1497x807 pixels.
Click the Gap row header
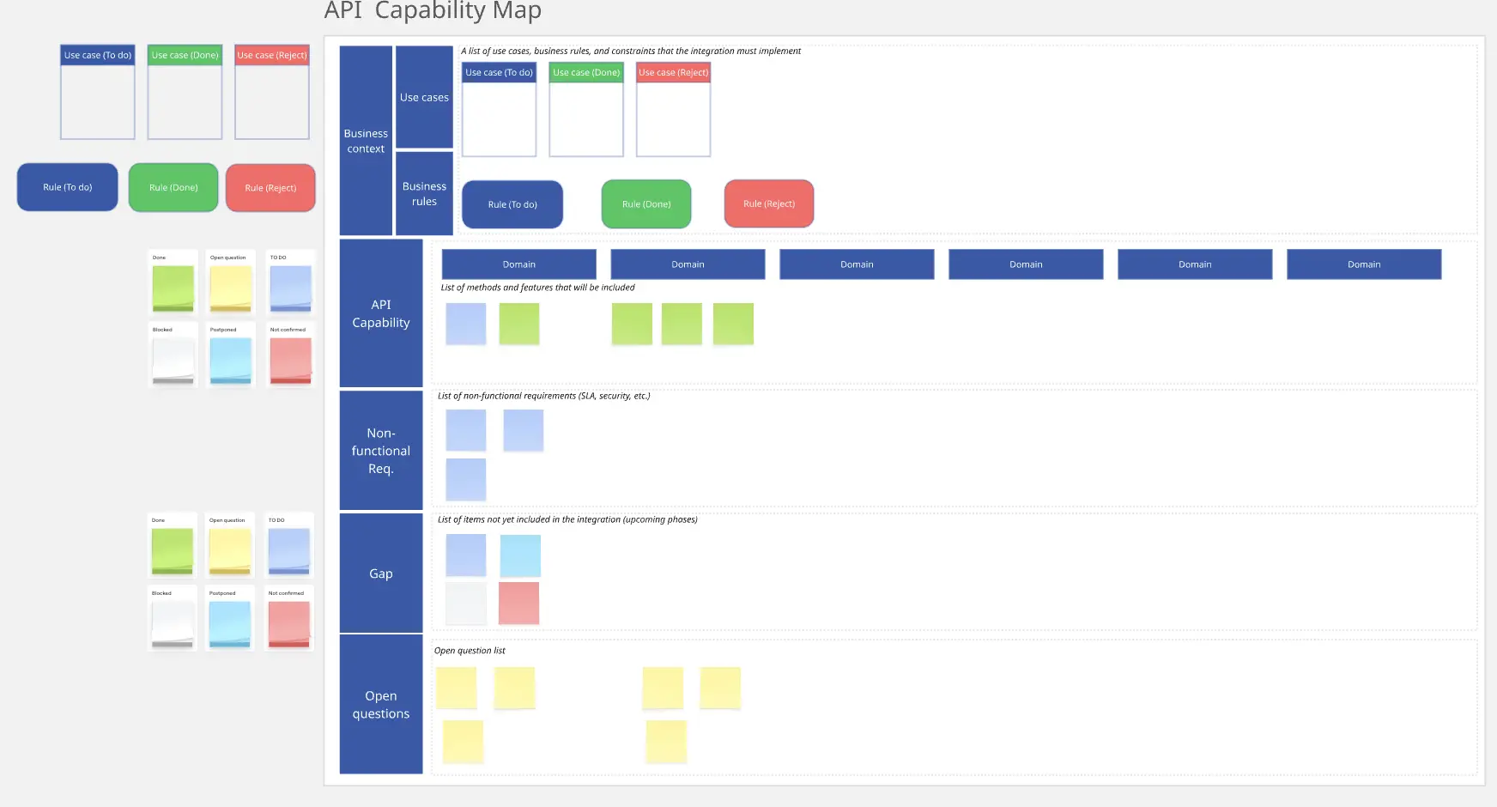381,573
